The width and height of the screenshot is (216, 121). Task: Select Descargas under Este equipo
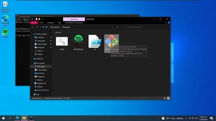pos(41,67)
